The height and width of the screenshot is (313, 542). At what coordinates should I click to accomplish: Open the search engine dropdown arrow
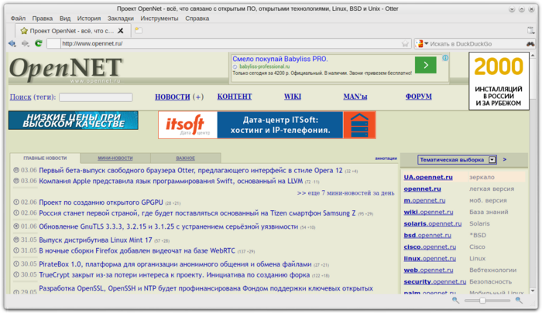tap(426, 44)
